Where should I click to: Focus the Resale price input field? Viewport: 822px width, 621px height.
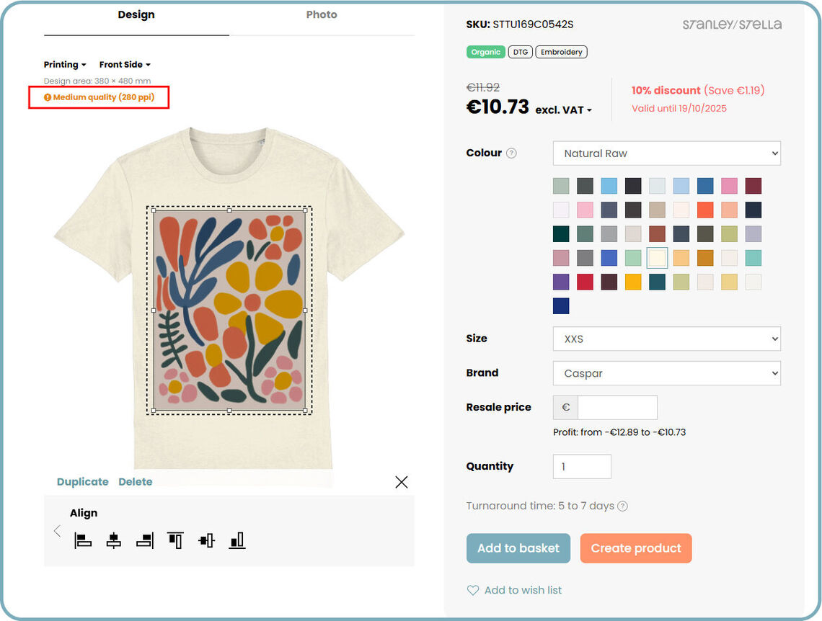617,408
